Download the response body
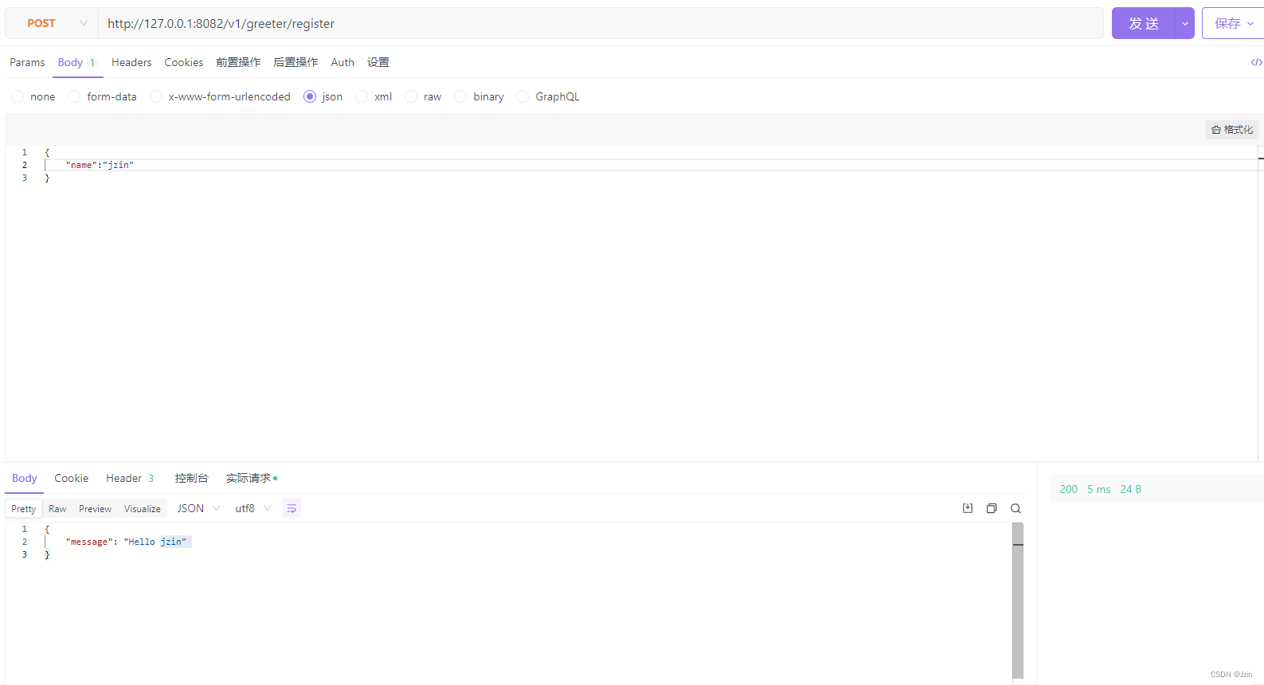Viewport: 1264px width, 685px height. point(968,508)
